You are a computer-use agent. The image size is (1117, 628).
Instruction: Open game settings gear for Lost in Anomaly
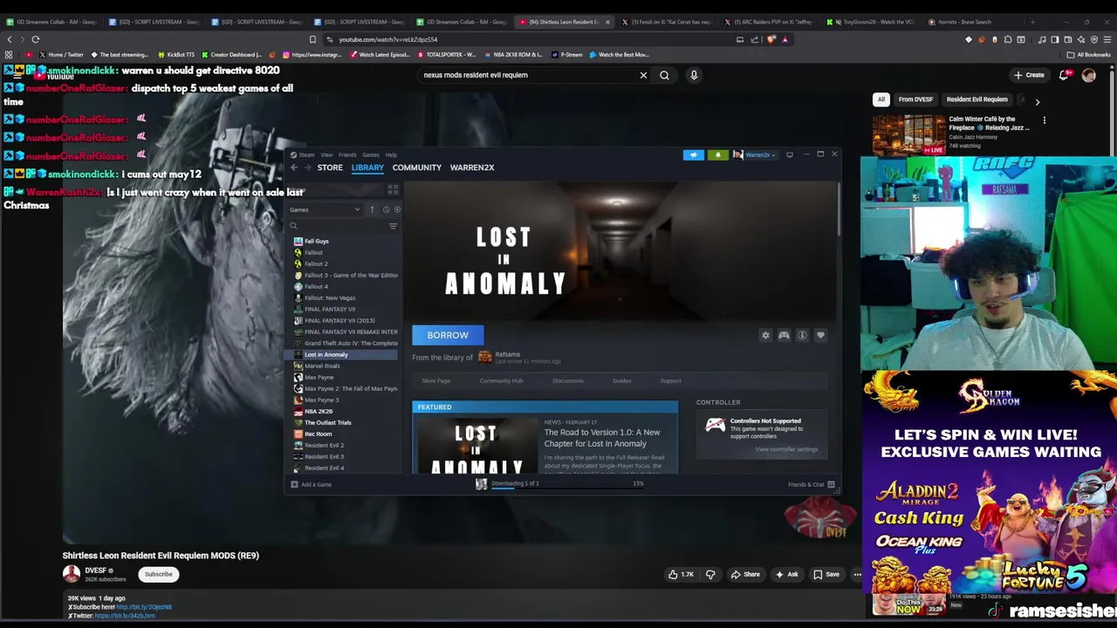[x=765, y=335]
